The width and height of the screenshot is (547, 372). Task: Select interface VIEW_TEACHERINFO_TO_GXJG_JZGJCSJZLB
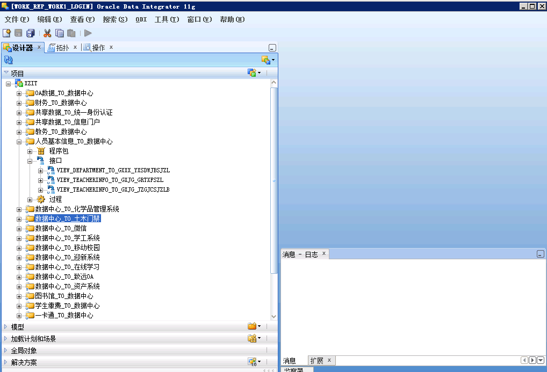click(x=113, y=189)
